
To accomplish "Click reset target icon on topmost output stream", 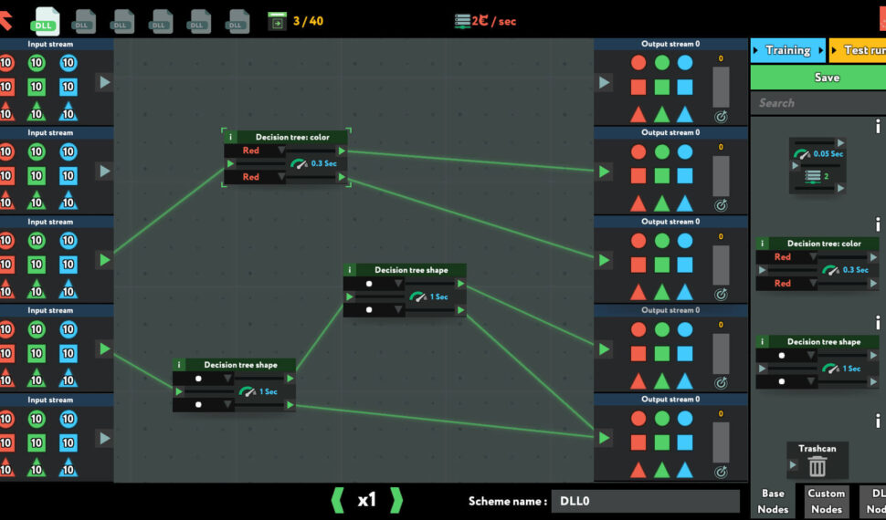I will point(721,117).
